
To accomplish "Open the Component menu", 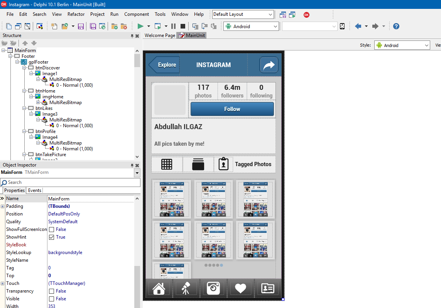I will click(137, 14).
